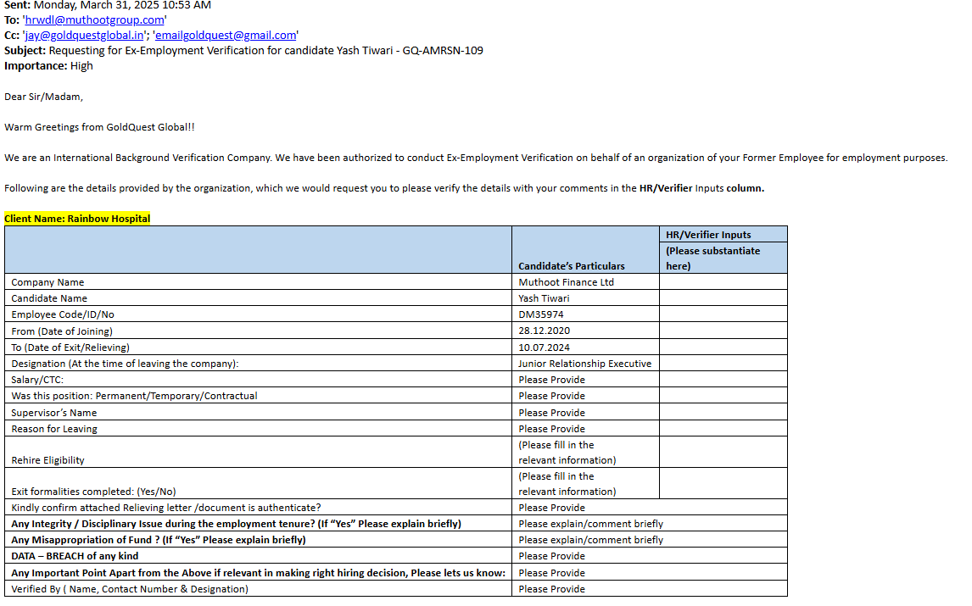
Task: Select the Subject line text
Action: pos(243,50)
